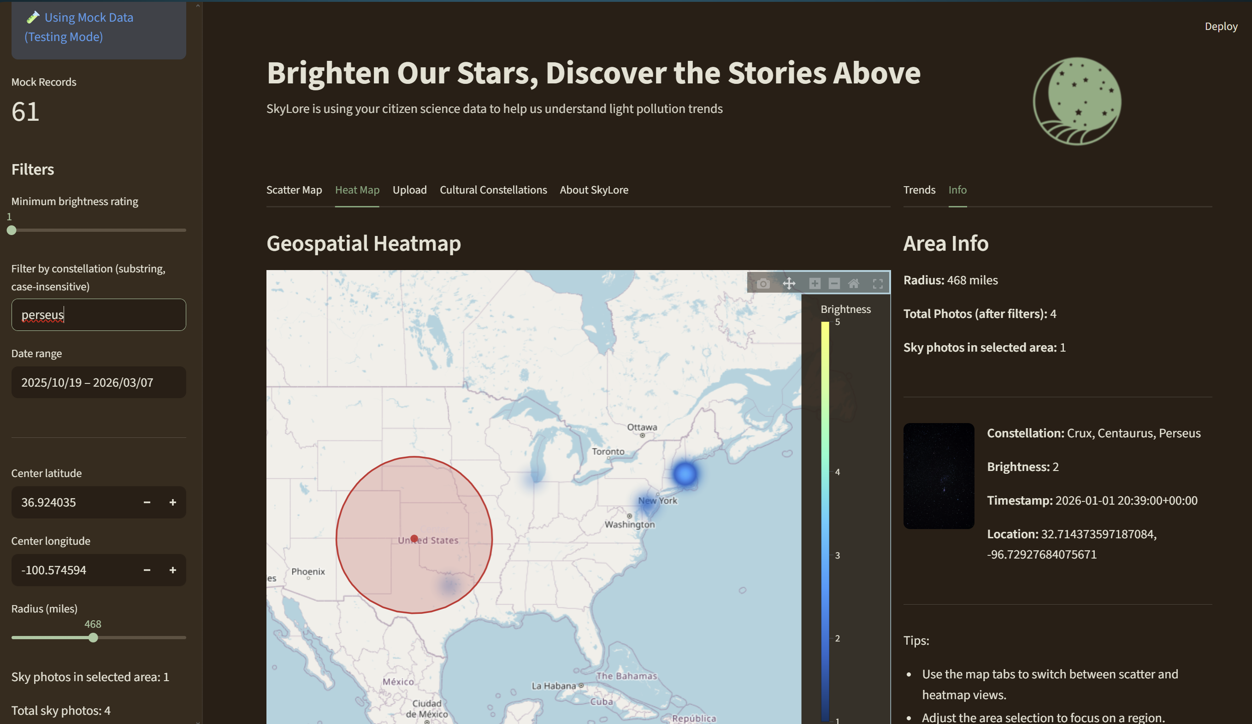The image size is (1252, 724).
Task: Click the Radius (miles) slider handle
Action: [x=94, y=638]
